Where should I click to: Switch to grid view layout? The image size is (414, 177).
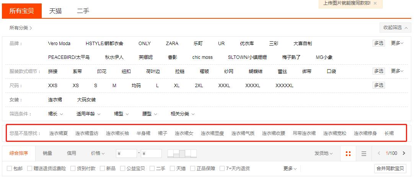click(348, 154)
